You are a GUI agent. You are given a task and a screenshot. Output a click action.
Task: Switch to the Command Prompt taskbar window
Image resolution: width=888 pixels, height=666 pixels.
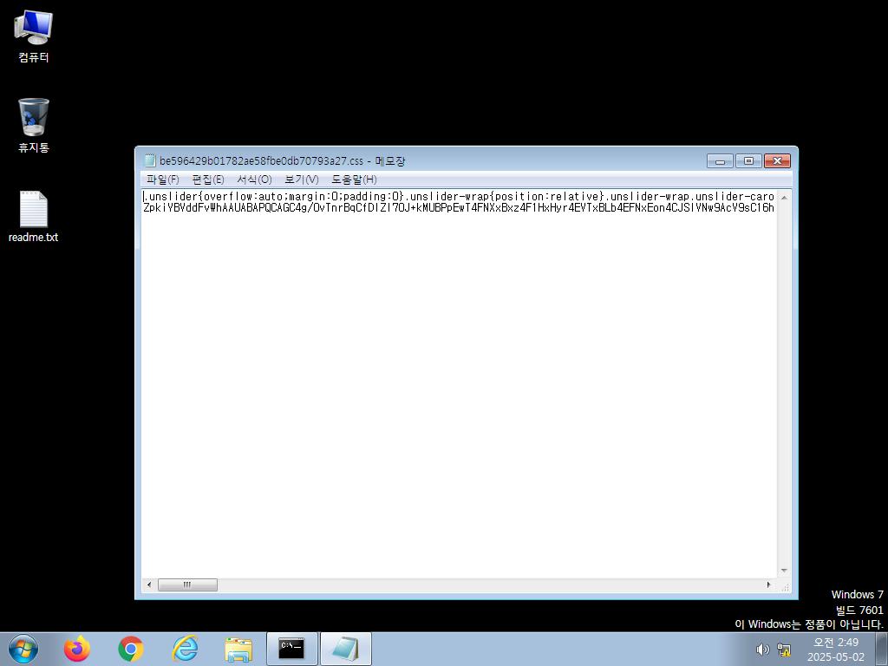pyautogui.click(x=292, y=649)
